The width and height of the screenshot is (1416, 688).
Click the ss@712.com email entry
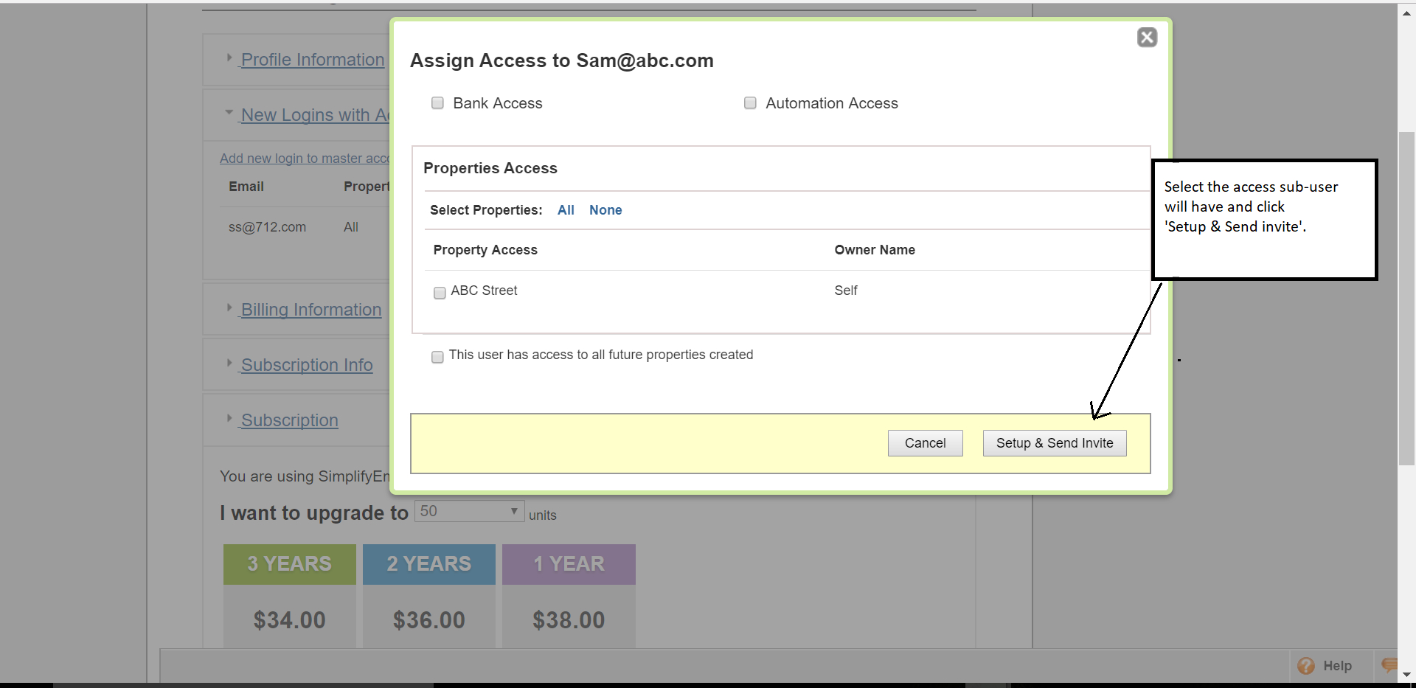point(267,227)
